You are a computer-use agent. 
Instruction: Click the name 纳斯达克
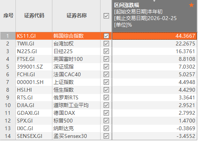pos(64,128)
